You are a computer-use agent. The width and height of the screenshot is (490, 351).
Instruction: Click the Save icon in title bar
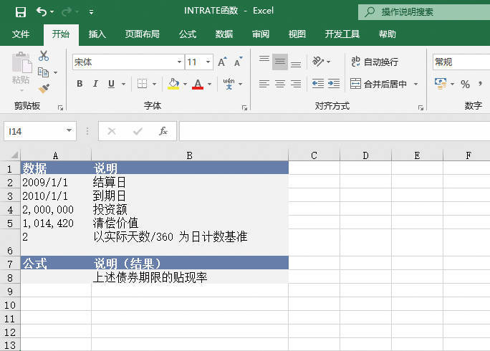pos(20,11)
